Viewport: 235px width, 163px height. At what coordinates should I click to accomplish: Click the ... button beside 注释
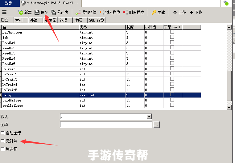156,125
